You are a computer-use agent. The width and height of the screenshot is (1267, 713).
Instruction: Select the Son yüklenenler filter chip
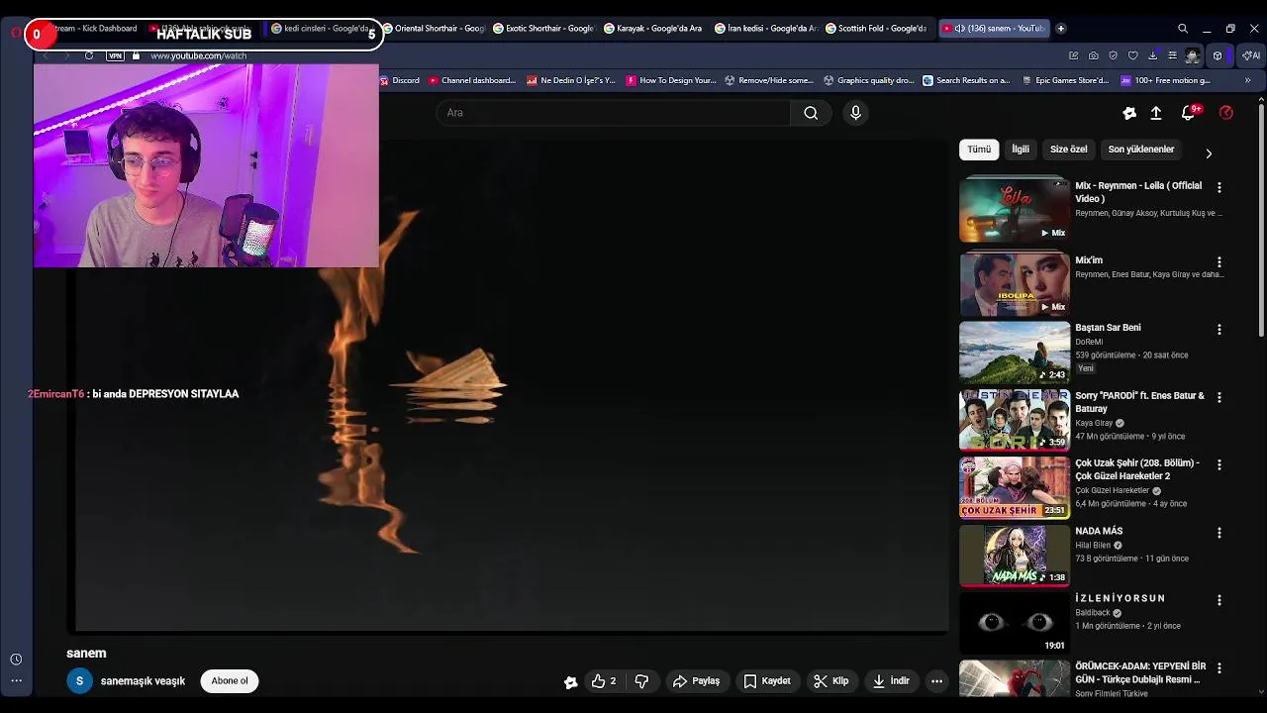1141,150
